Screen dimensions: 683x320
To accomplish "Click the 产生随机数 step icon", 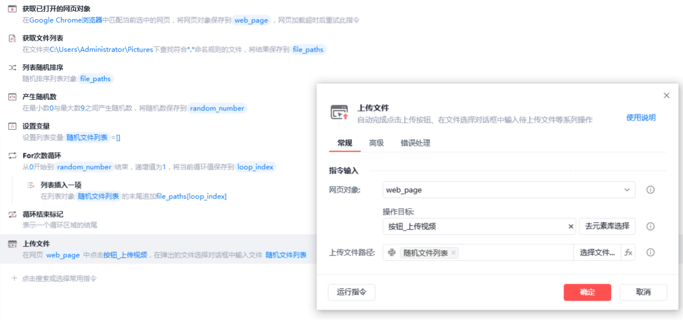I will pyautogui.click(x=12, y=97).
